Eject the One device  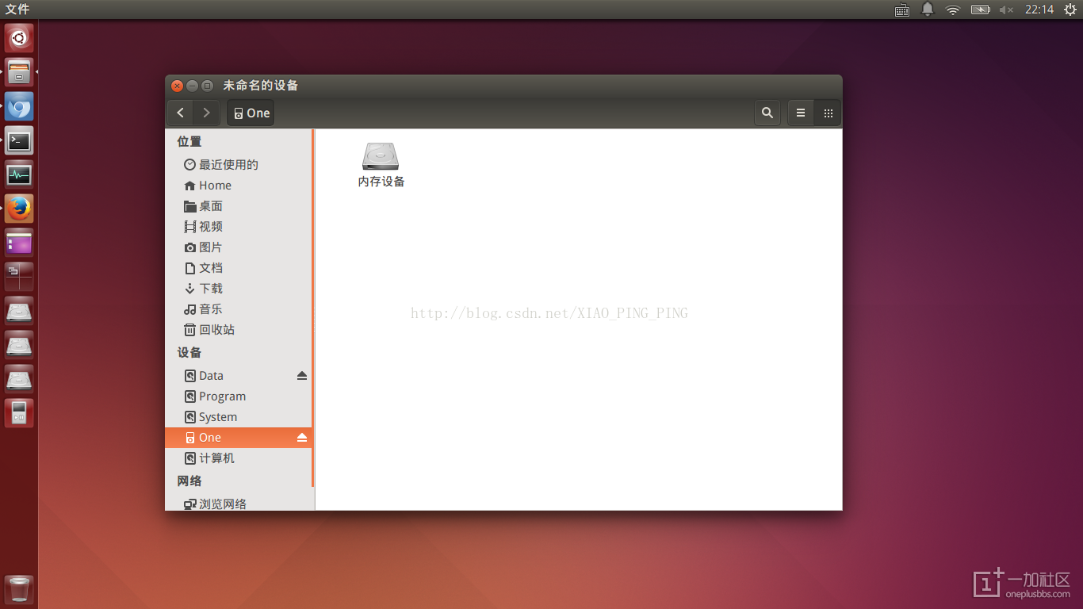302,437
